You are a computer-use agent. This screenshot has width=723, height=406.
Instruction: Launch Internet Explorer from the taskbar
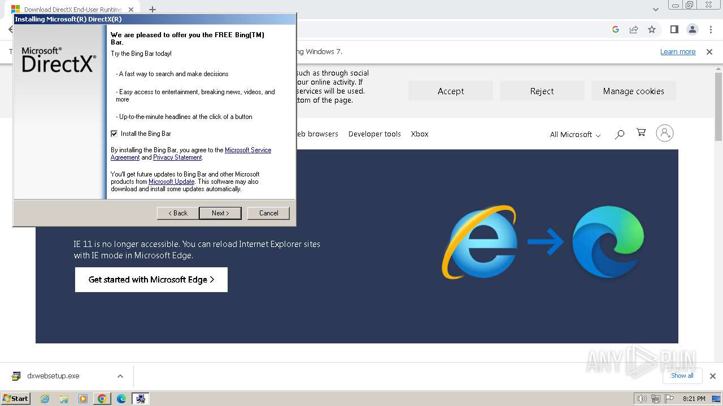[45, 399]
